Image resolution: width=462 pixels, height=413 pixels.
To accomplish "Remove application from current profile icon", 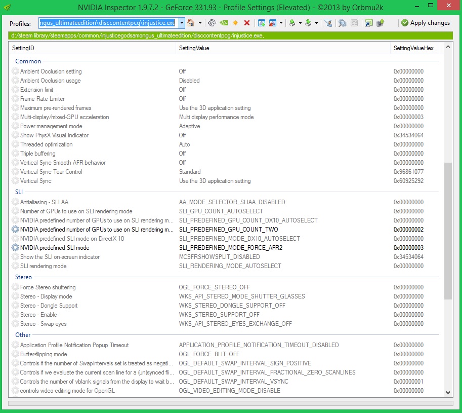I will 273,23.
